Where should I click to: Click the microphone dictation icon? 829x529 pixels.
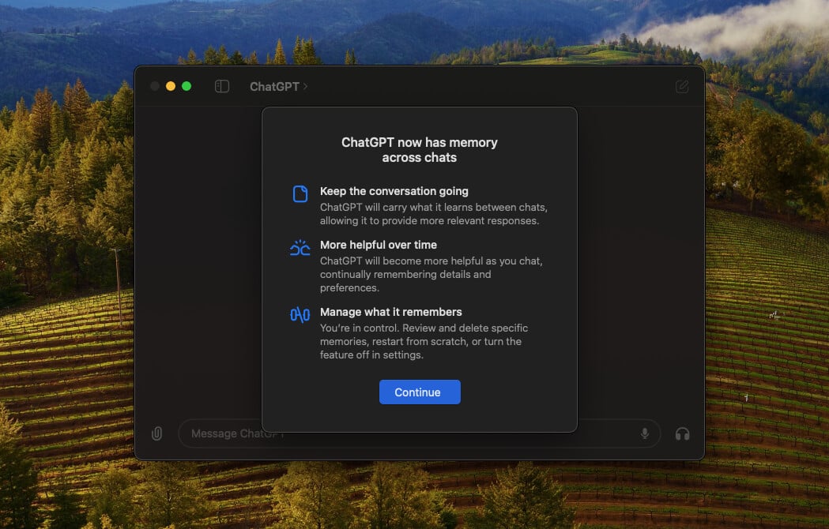[x=645, y=434]
